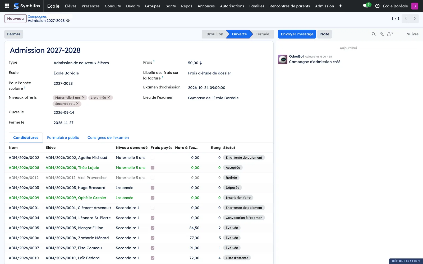Open the Rencontres de parents menu
Viewport: 423px width, 264px height.
(289, 6)
